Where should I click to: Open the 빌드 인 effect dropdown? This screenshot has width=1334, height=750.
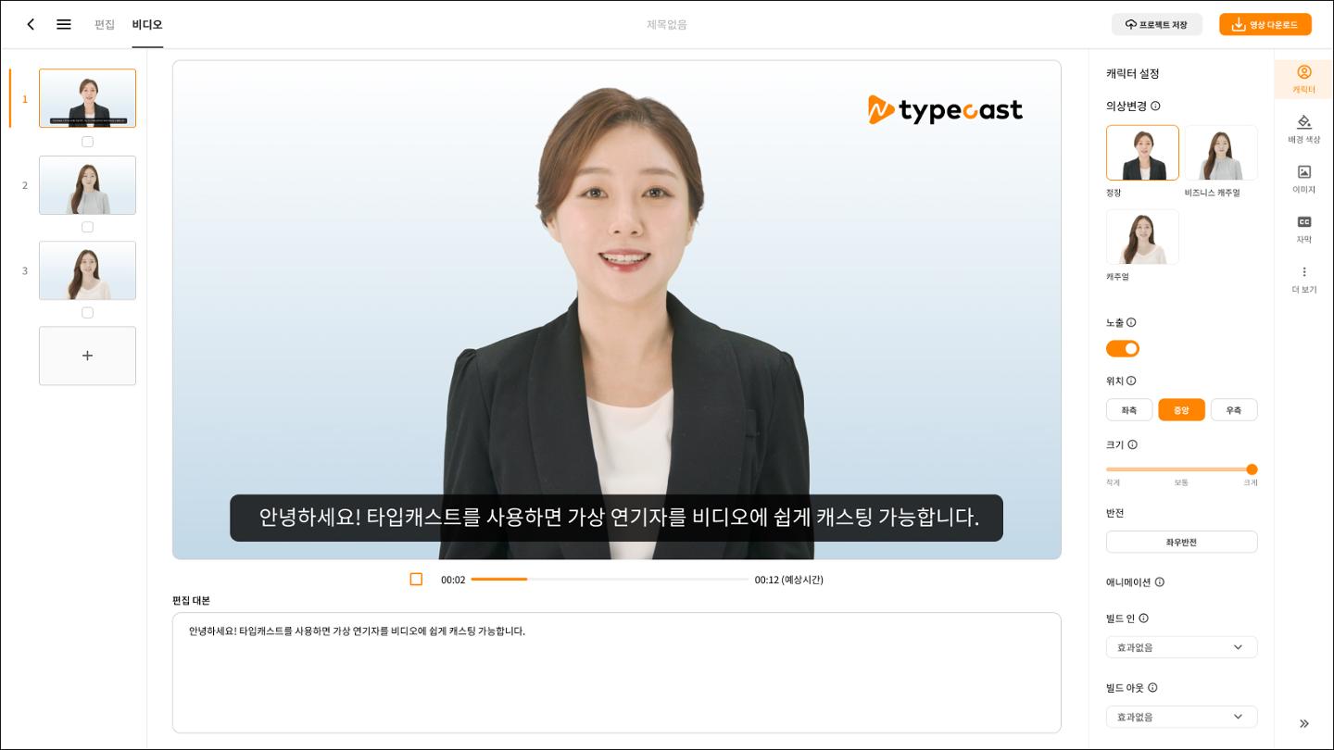pos(1181,647)
